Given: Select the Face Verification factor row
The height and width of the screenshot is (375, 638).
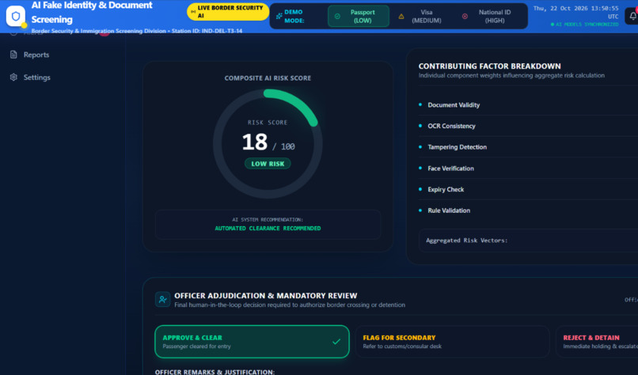Looking at the screenshot, I should tap(528, 168).
